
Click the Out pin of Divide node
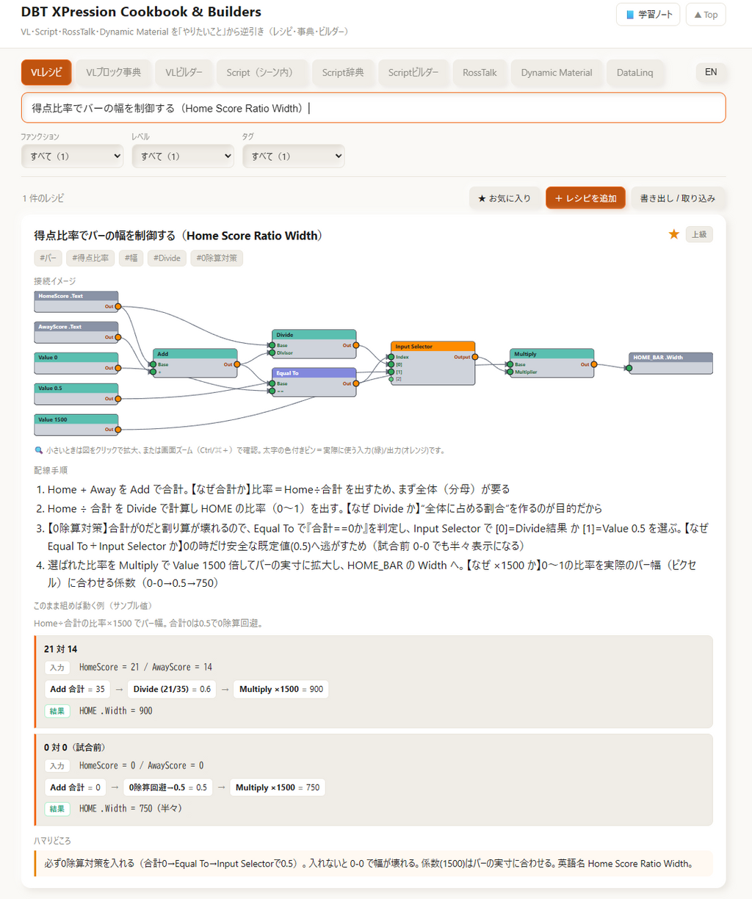(x=355, y=345)
